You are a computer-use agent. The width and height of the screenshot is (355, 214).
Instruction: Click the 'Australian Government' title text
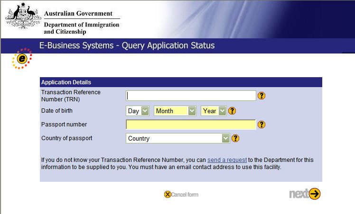(x=78, y=14)
